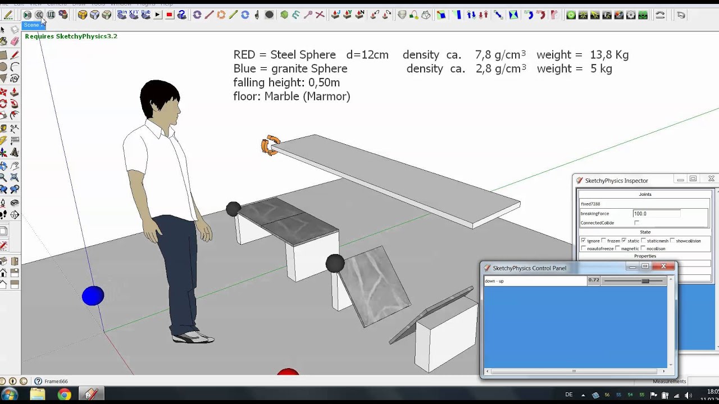Click the SketchUp taskbar icon

pyautogui.click(x=91, y=394)
